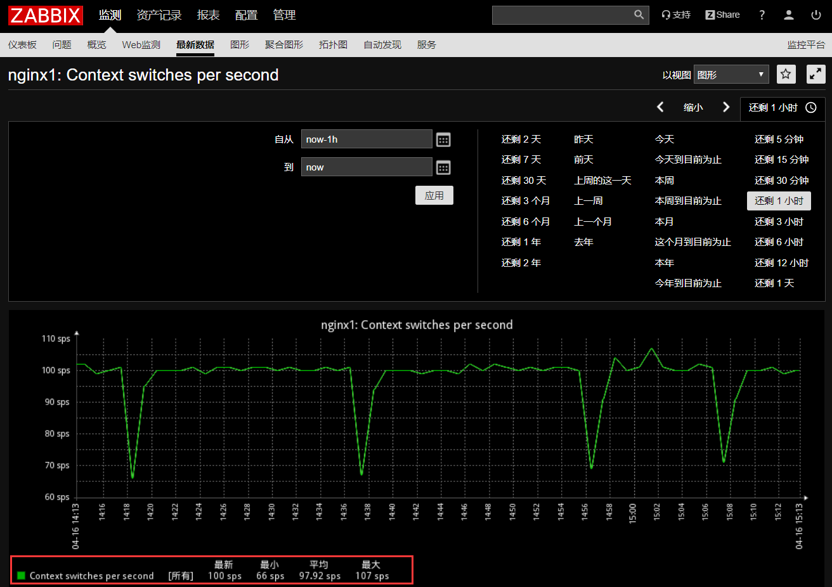The height and width of the screenshot is (587, 832).
Task: Toggle fullscreen mode icon
Action: click(816, 74)
